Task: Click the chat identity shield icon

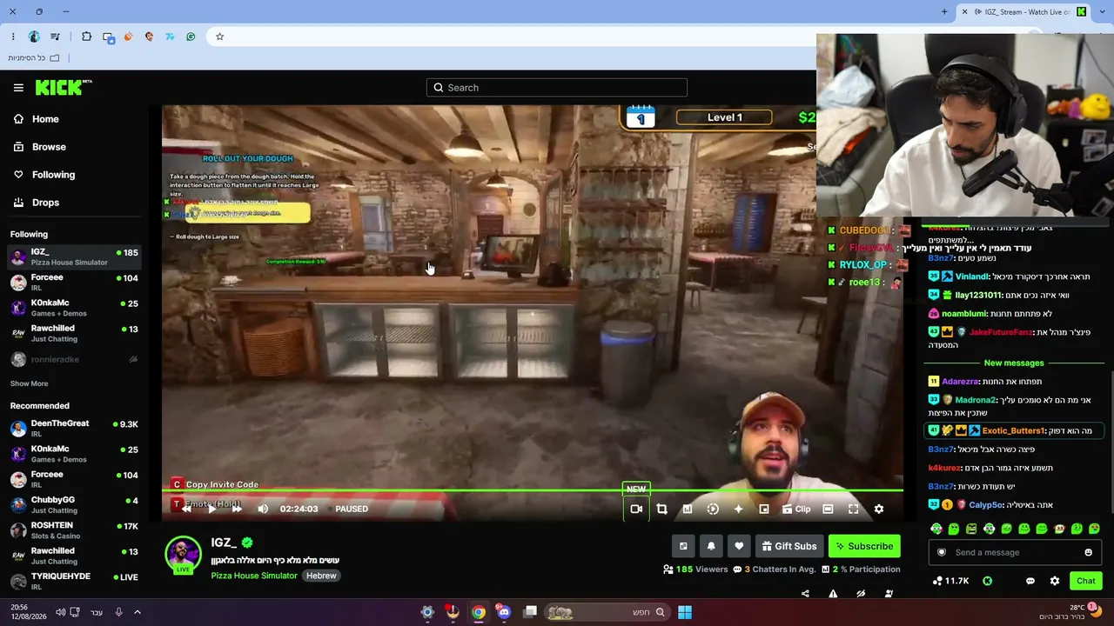Action: click(942, 553)
